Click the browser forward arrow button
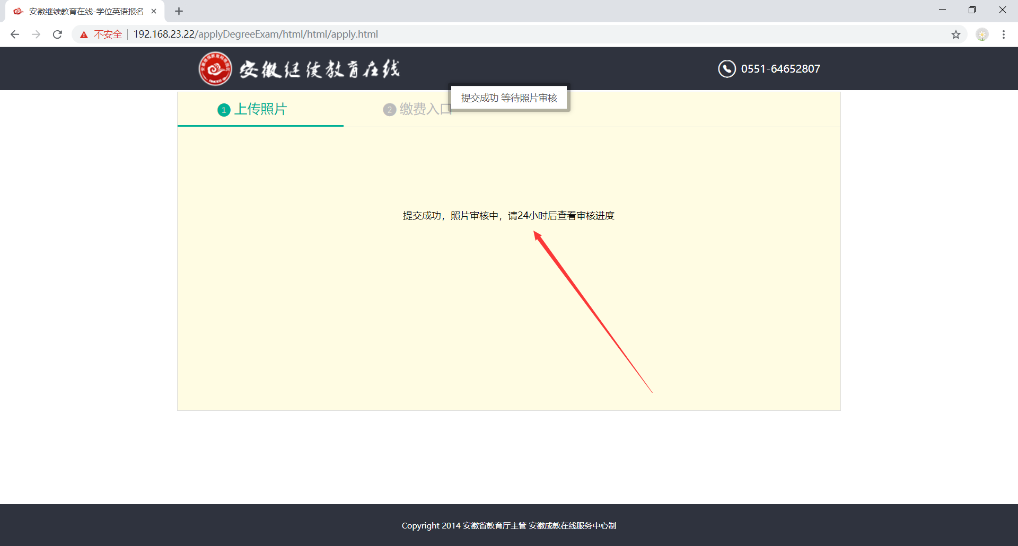 point(36,34)
